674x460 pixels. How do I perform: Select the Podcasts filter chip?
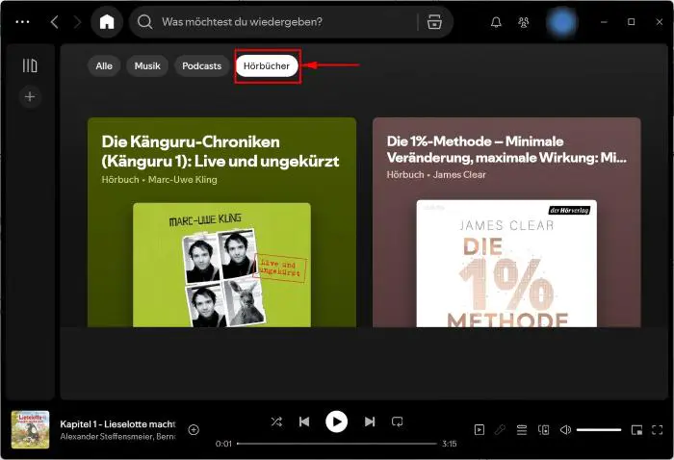[x=201, y=65]
